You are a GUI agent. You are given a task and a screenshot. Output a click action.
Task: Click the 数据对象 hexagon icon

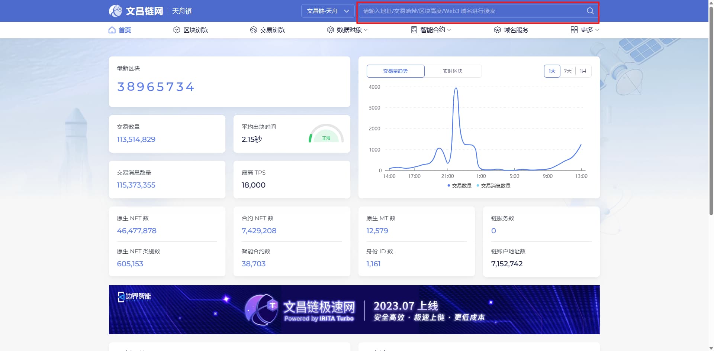click(330, 30)
